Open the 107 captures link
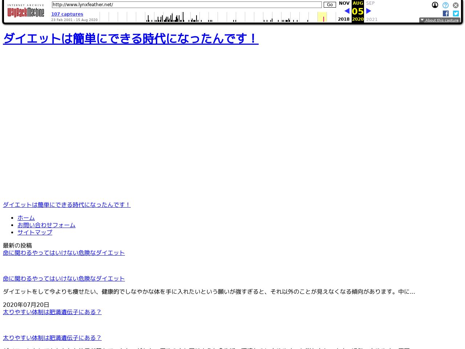This screenshot has width=465, height=349. (67, 14)
